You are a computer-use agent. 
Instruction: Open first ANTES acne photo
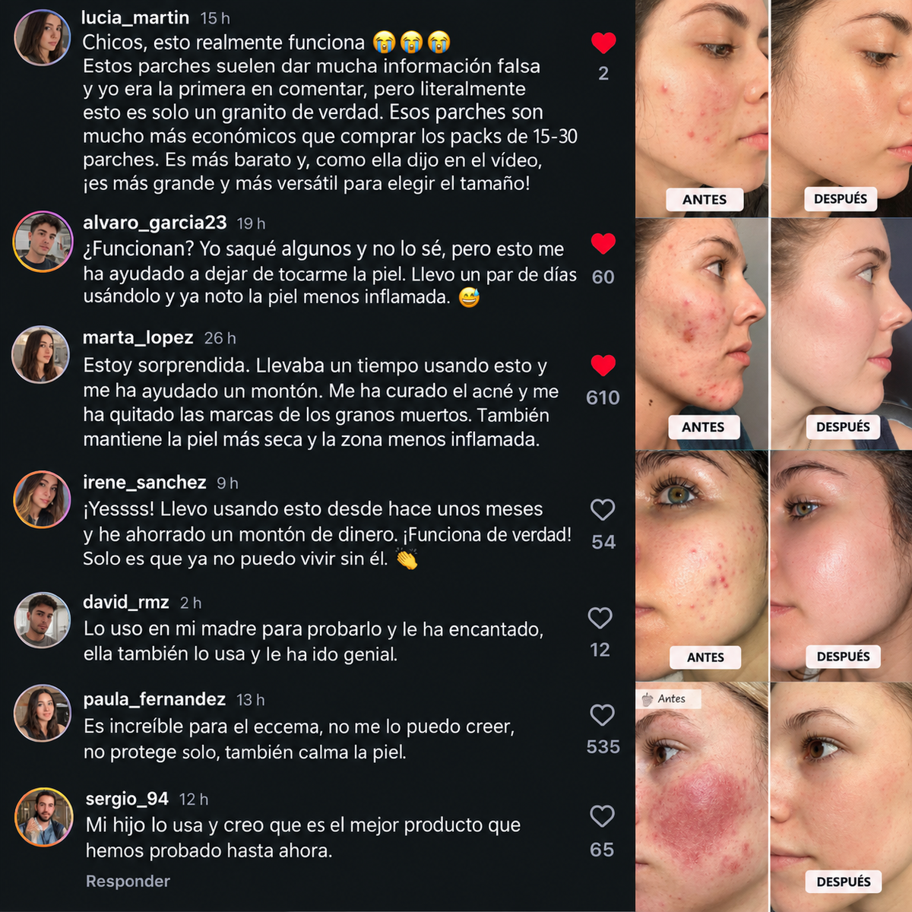click(x=701, y=108)
